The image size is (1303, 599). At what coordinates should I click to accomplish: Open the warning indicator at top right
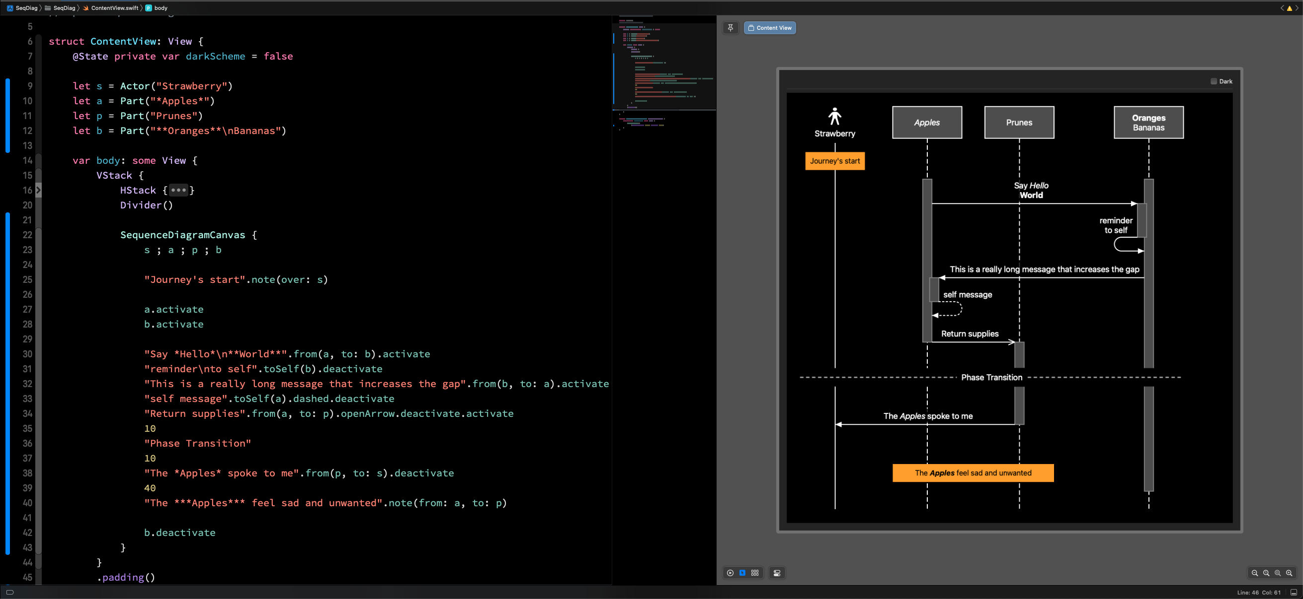point(1291,8)
